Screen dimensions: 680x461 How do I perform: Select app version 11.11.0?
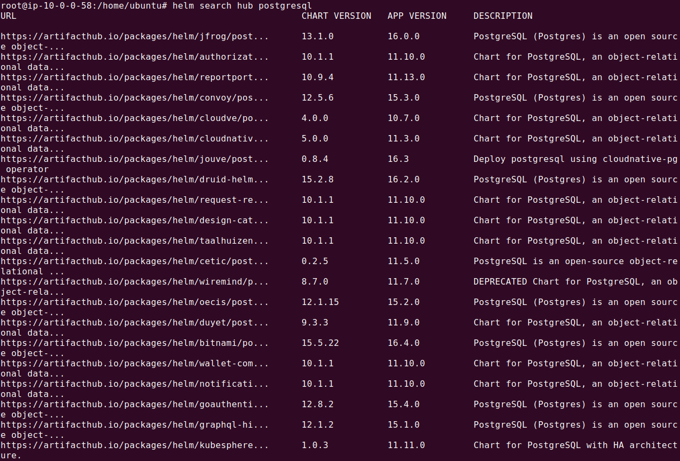coord(406,445)
